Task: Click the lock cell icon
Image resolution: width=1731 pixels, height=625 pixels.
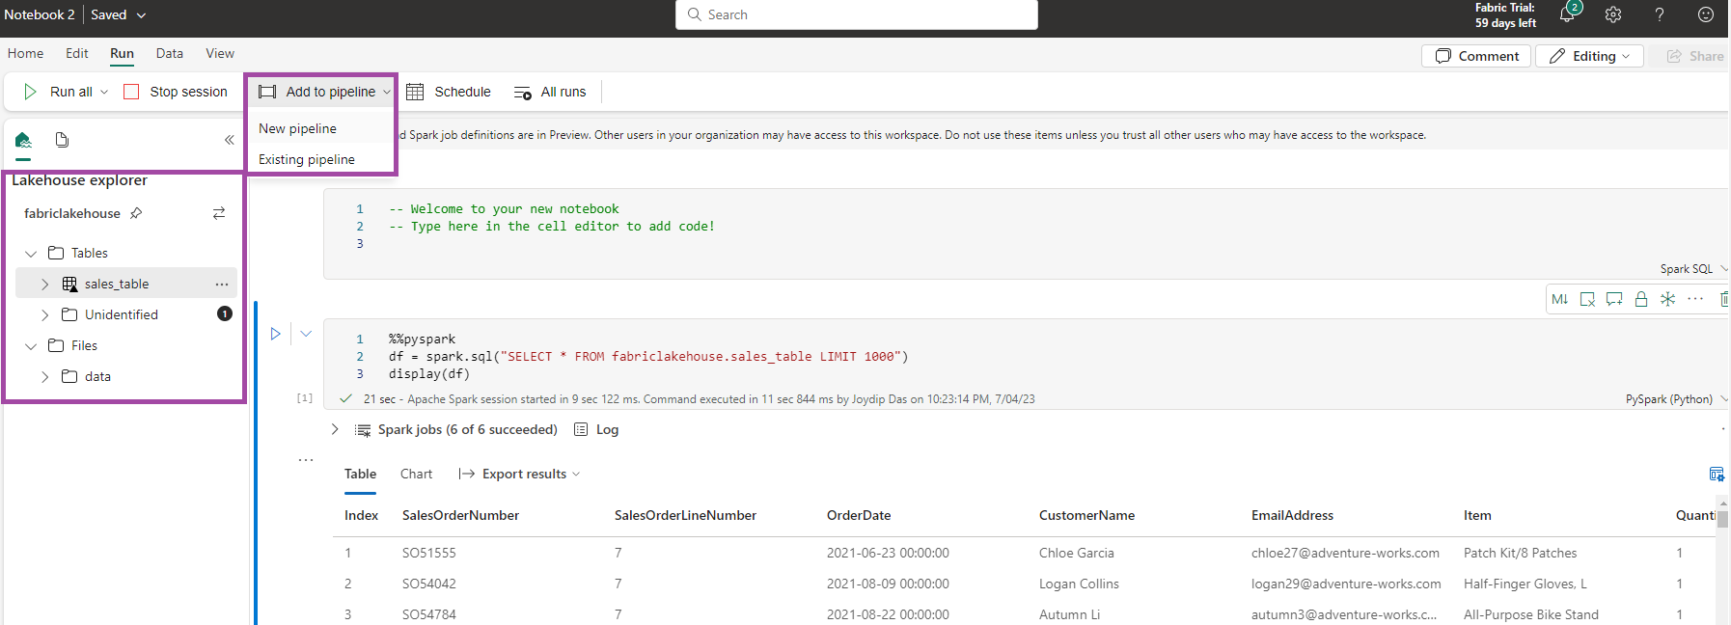Action: click(x=1640, y=299)
